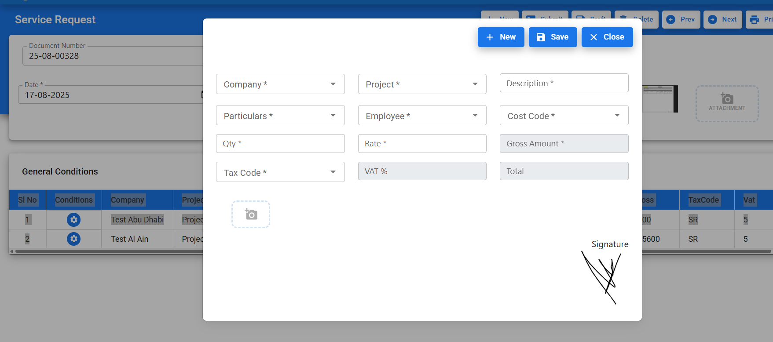The height and width of the screenshot is (342, 773).
Task: Expand the Particulars dropdown
Action: pos(280,116)
